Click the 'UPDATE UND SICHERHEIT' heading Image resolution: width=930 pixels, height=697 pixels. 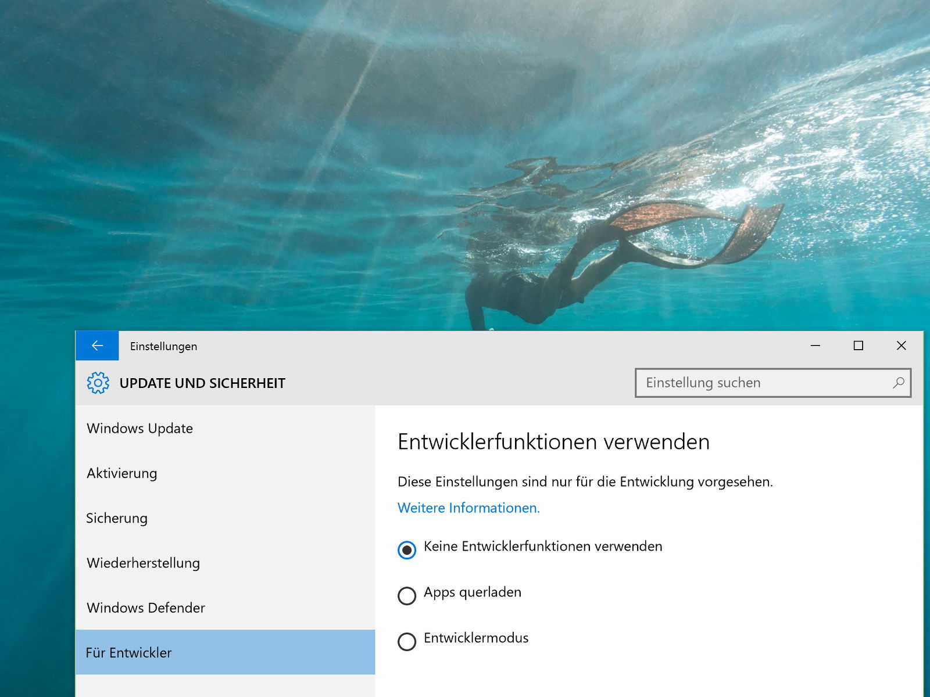click(x=202, y=383)
